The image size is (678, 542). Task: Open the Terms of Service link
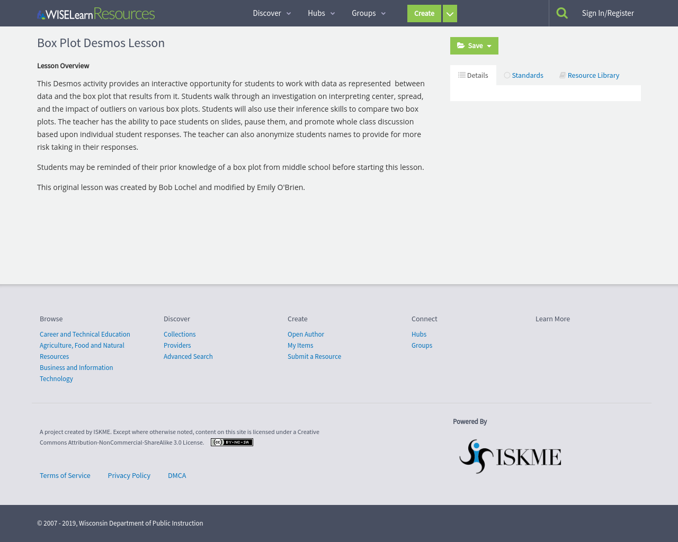pyautogui.click(x=65, y=476)
